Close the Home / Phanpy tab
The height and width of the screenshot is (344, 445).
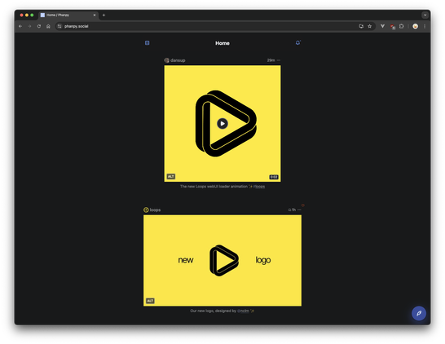tap(95, 15)
